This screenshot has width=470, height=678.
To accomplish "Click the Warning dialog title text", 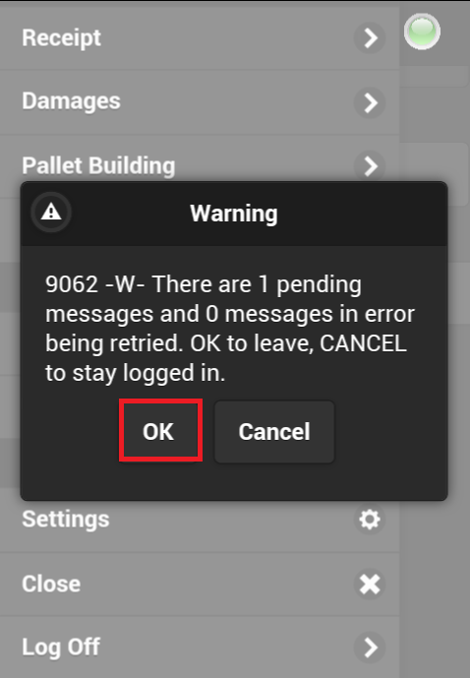I will tap(234, 214).
